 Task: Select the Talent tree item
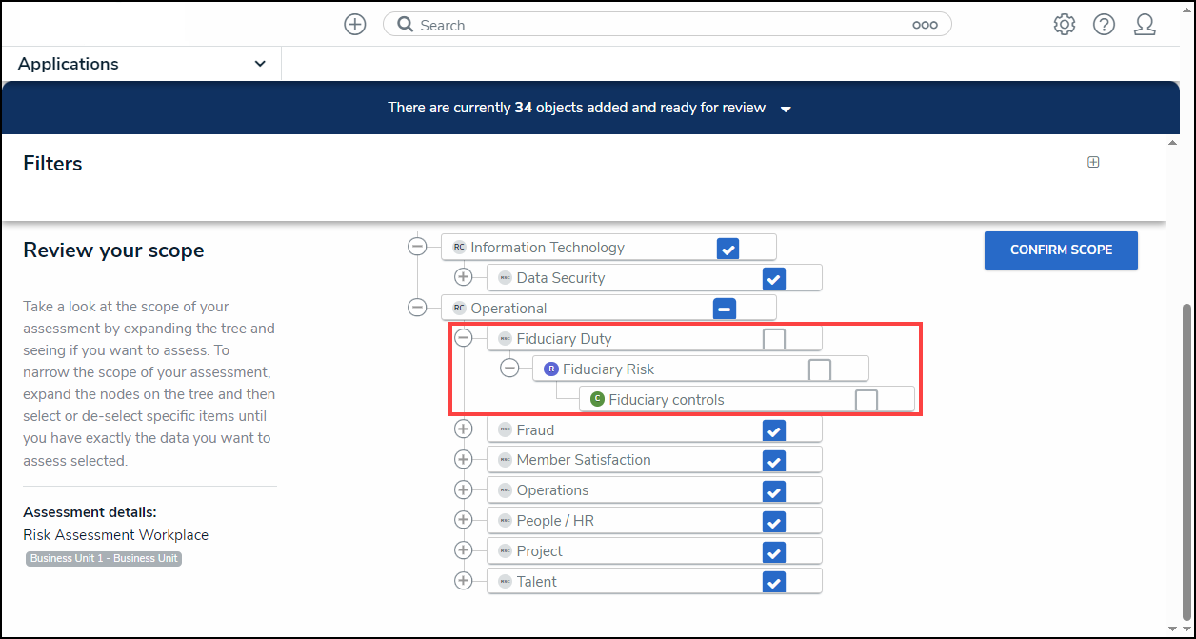pos(537,582)
